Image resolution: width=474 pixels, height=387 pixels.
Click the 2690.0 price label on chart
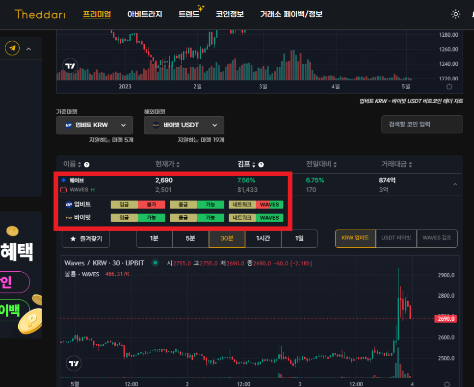[x=446, y=319]
